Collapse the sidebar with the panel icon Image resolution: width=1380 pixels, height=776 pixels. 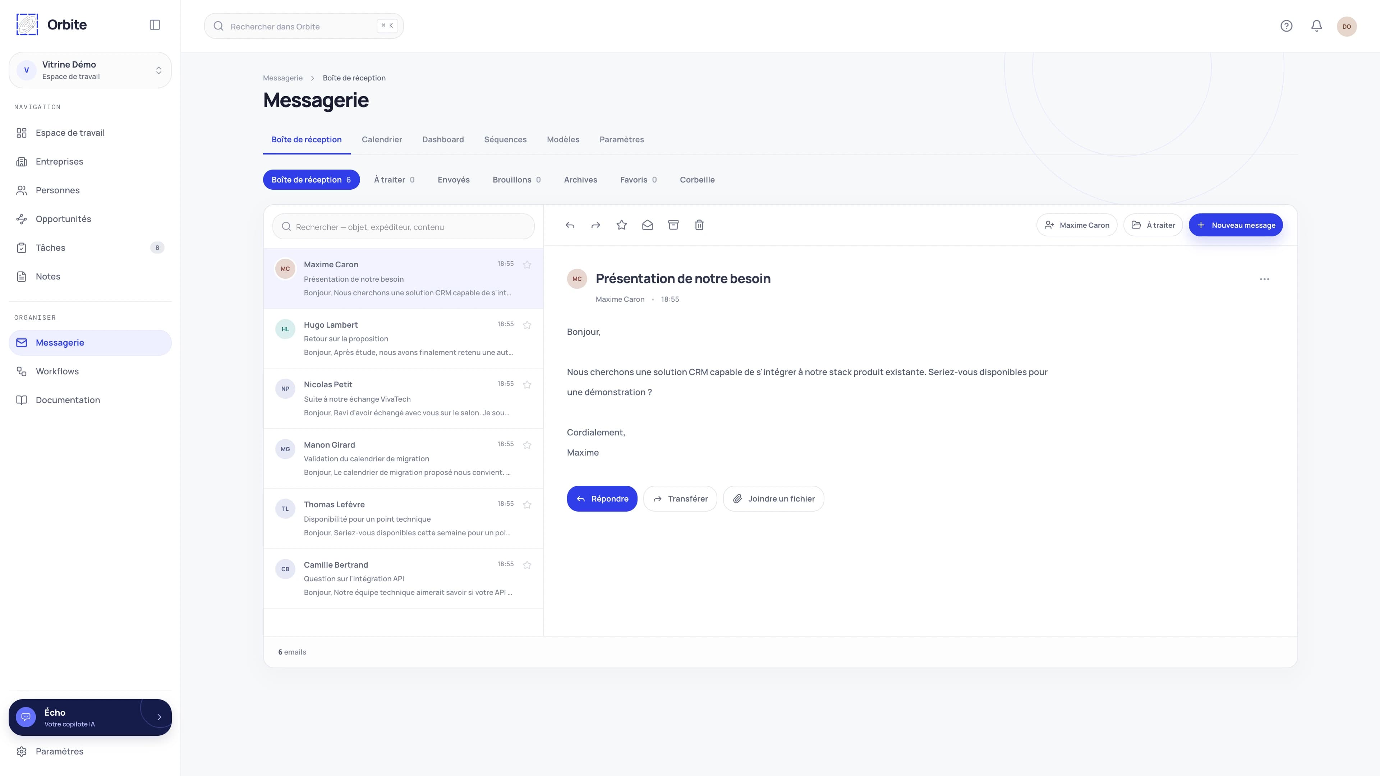[x=155, y=25]
